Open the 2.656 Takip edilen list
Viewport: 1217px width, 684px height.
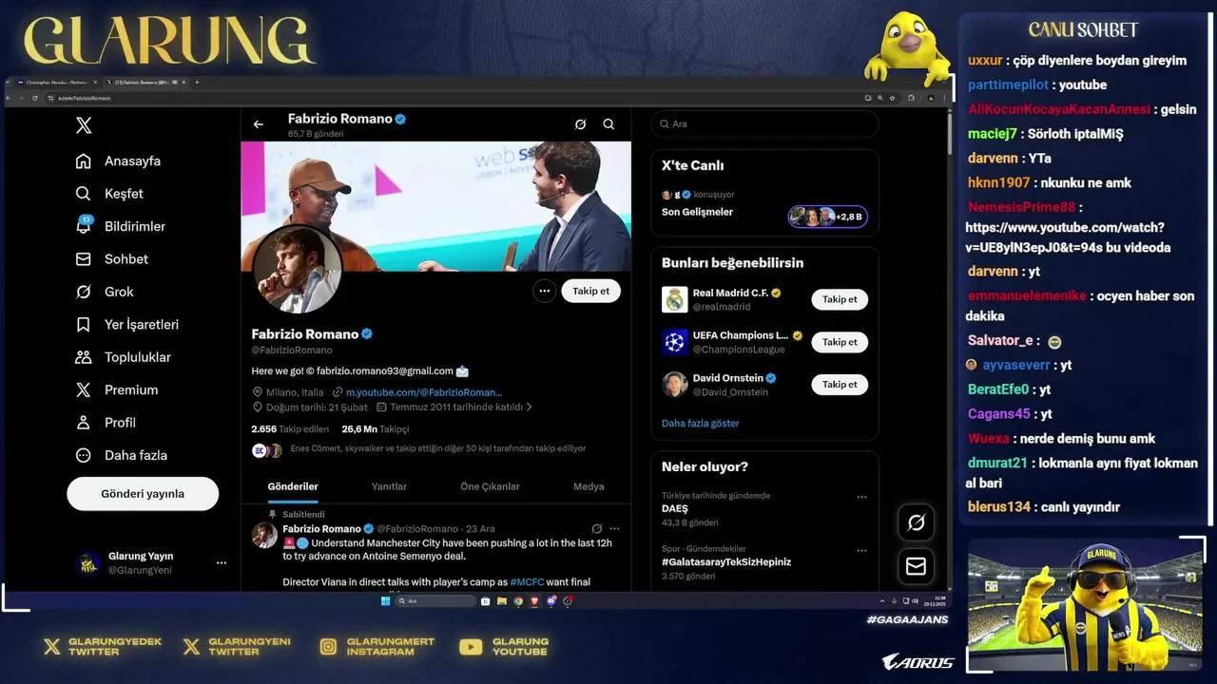pos(290,429)
